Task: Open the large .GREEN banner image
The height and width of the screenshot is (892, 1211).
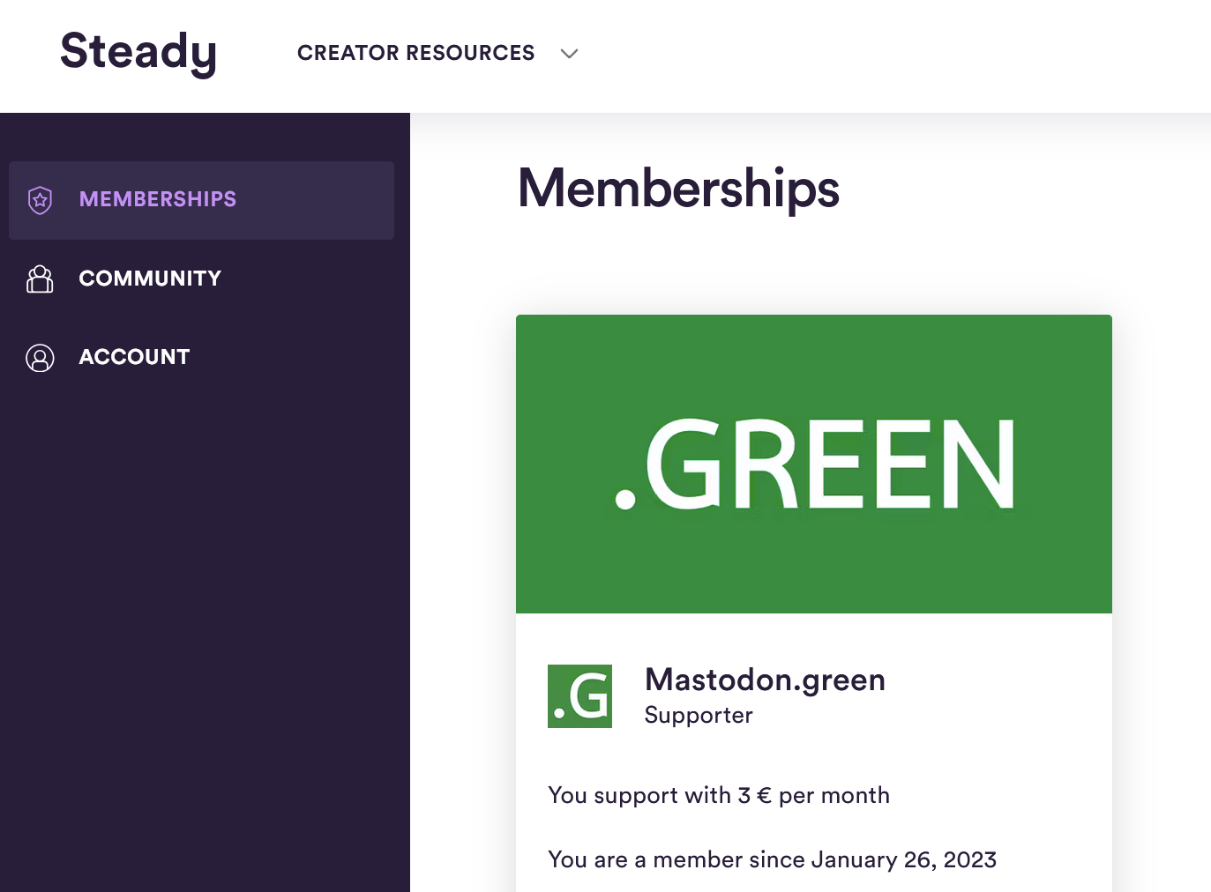Action: 813,464
